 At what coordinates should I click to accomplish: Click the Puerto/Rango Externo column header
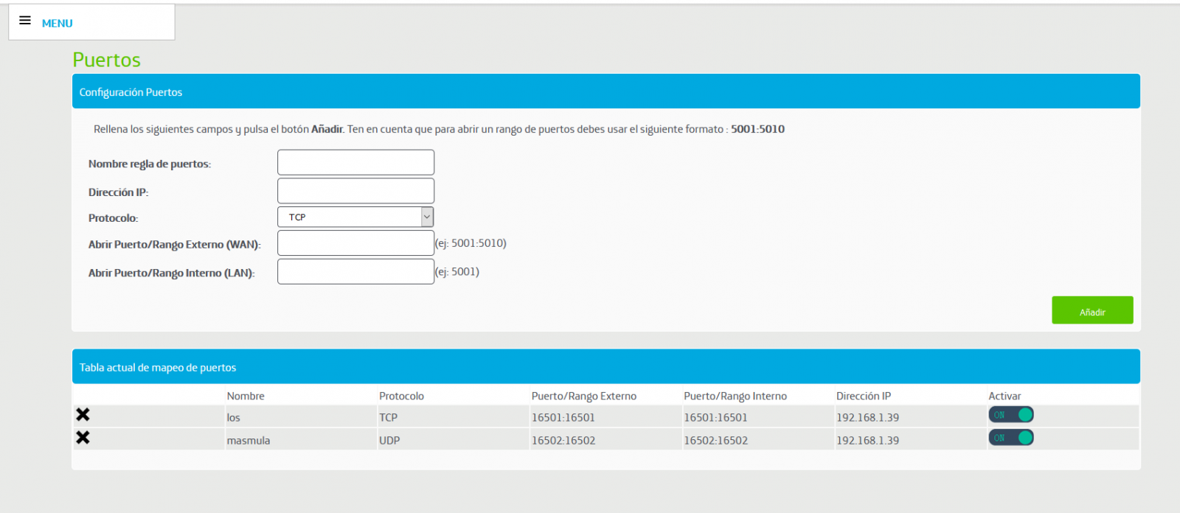pyautogui.click(x=583, y=396)
